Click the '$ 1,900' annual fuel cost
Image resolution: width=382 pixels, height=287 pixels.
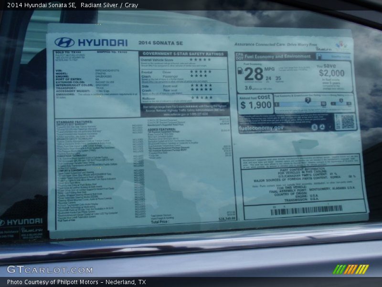pos(256,105)
